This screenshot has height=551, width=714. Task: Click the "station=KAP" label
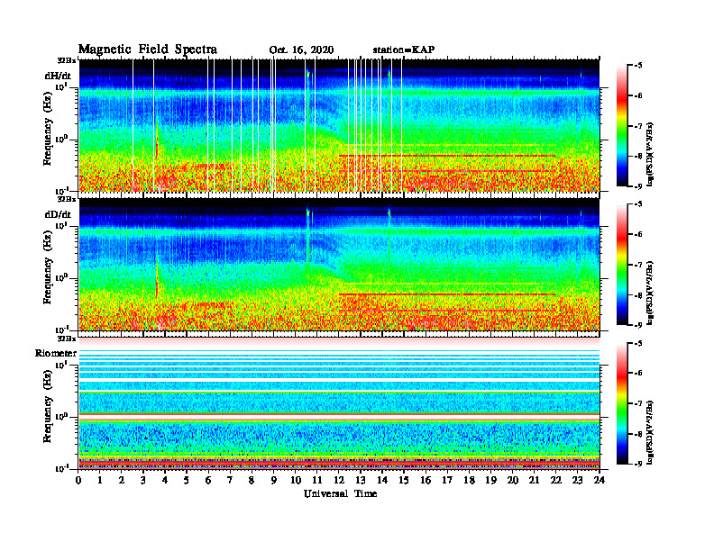pos(404,50)
